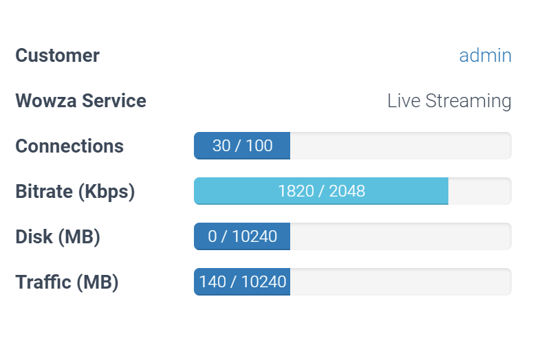Click the 30 / 100 text

(x=242, y=146)
